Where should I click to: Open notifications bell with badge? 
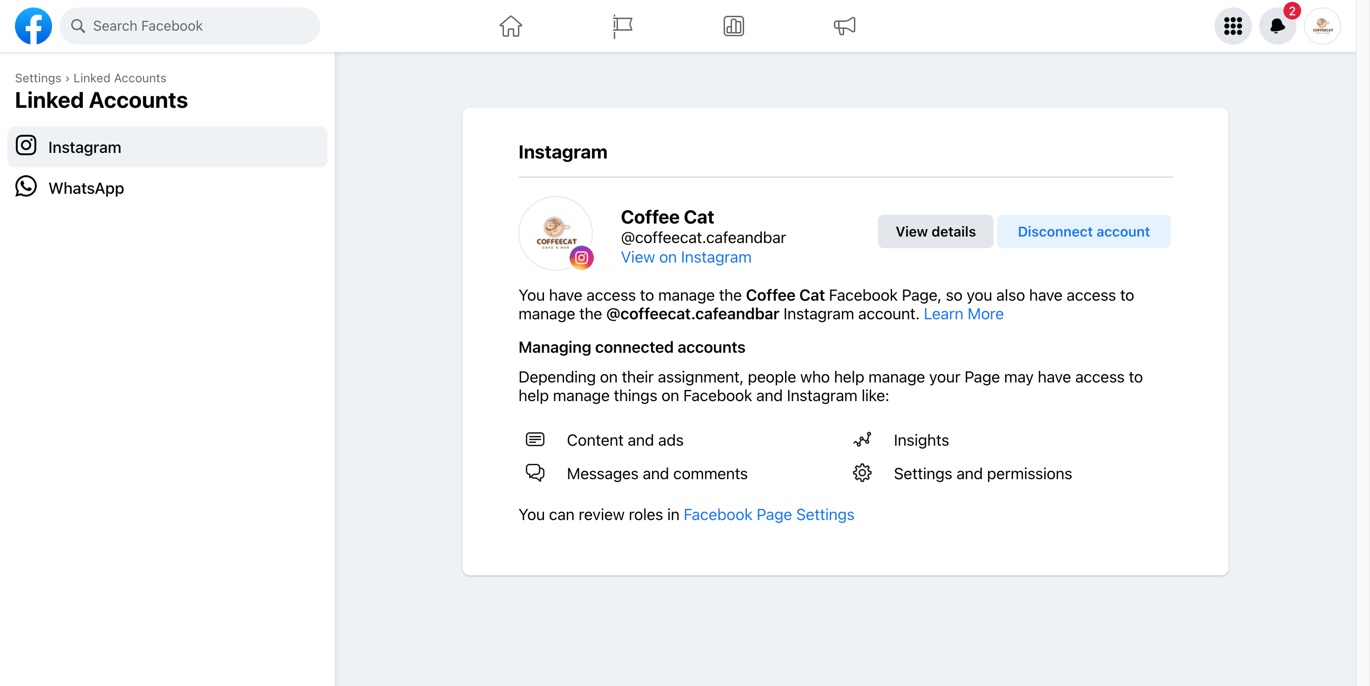pos(1277,26)
